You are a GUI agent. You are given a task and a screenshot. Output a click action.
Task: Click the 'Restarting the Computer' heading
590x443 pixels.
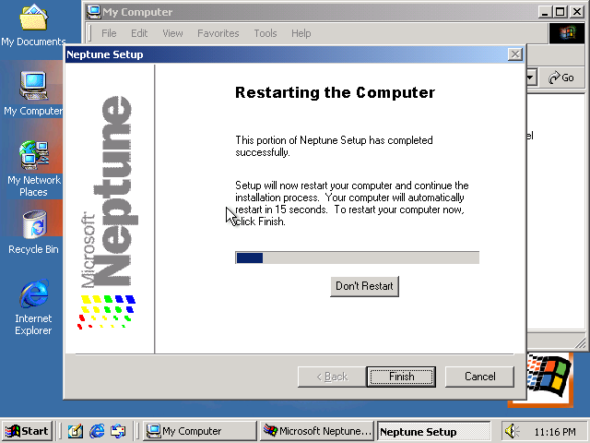pyautogui.click(x=335, y=92)
